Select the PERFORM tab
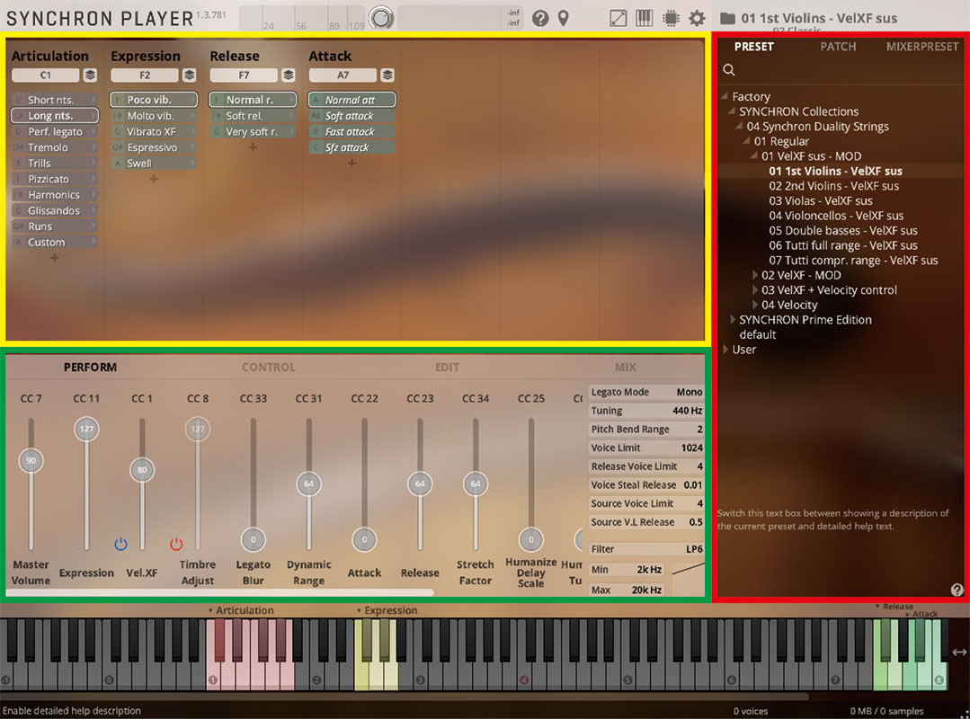The image size is (970, 719). 90,368
